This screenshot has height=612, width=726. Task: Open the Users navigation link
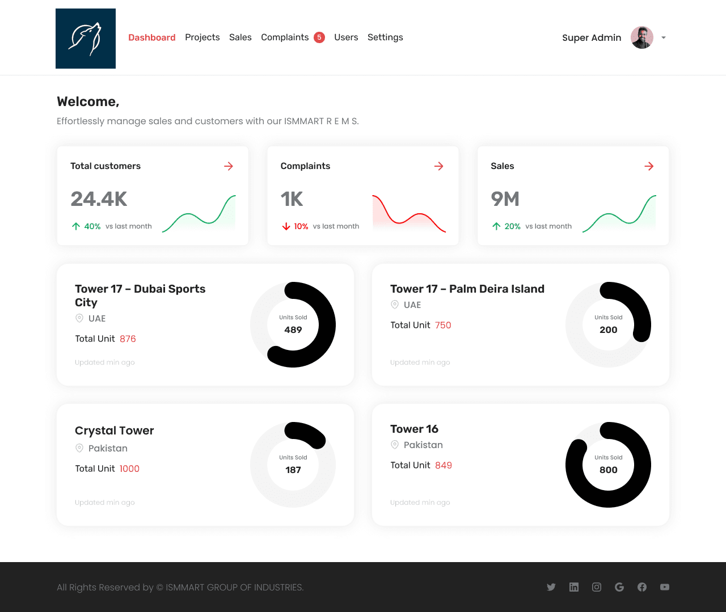click(346, 37)
